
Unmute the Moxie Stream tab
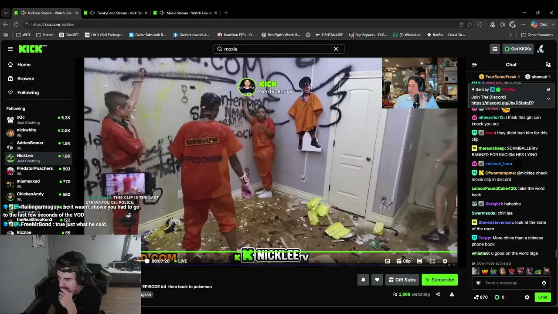coord(162,13)
